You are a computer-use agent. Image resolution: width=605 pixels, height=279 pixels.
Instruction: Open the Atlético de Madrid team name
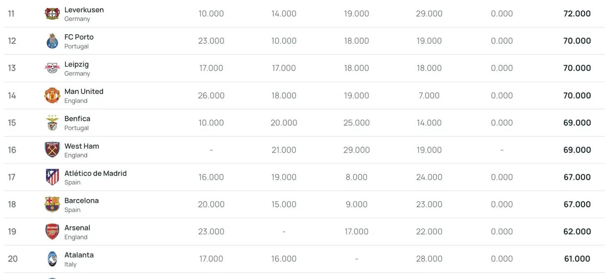click(x=95, y=174)
